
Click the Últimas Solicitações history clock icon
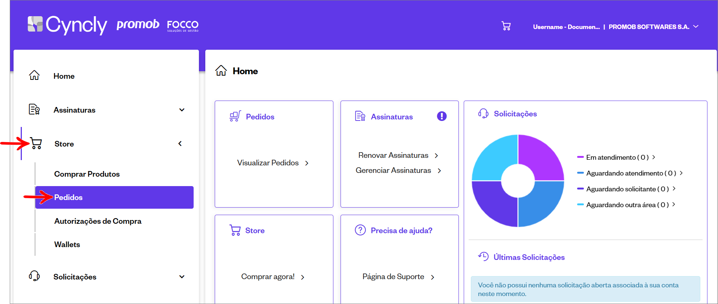pos(483,257)
